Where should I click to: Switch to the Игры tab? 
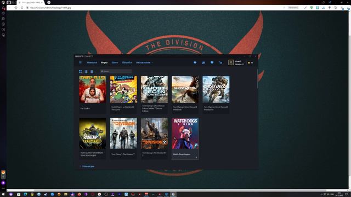[104, 62]
